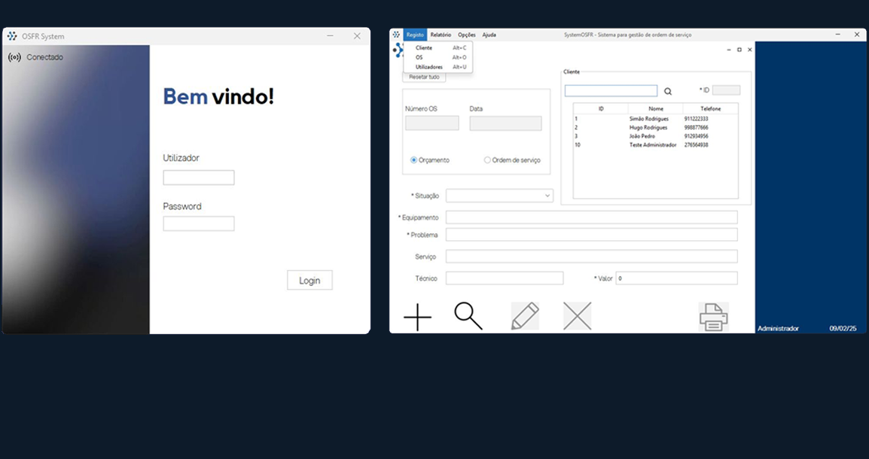Select the Orçamento radio button
This screenshot has width=869, height=459.
click(x=414, y=160)
